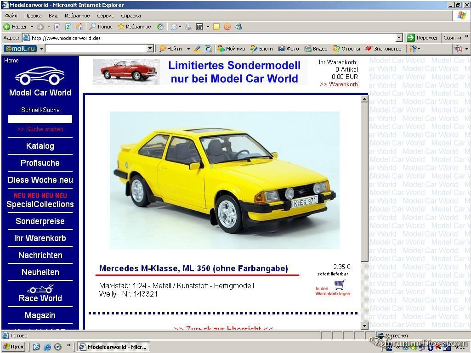Click the shopping cart icon to add item
The width and height of the screenshot is (471, 353).
pos(340,285)
